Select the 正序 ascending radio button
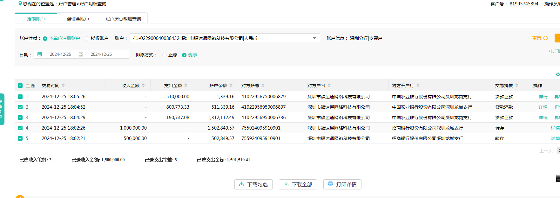Screen dimensions: 560x198 165,55
